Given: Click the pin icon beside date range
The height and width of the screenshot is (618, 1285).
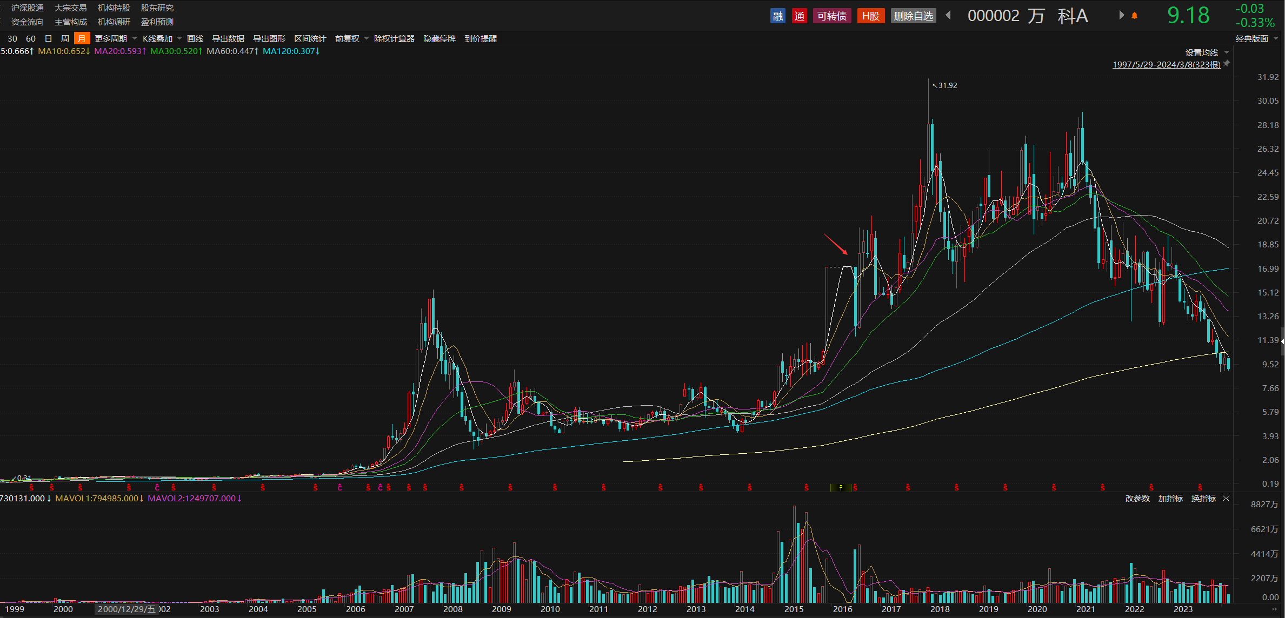Looking at the screenshot, I should pos(1227,64).
